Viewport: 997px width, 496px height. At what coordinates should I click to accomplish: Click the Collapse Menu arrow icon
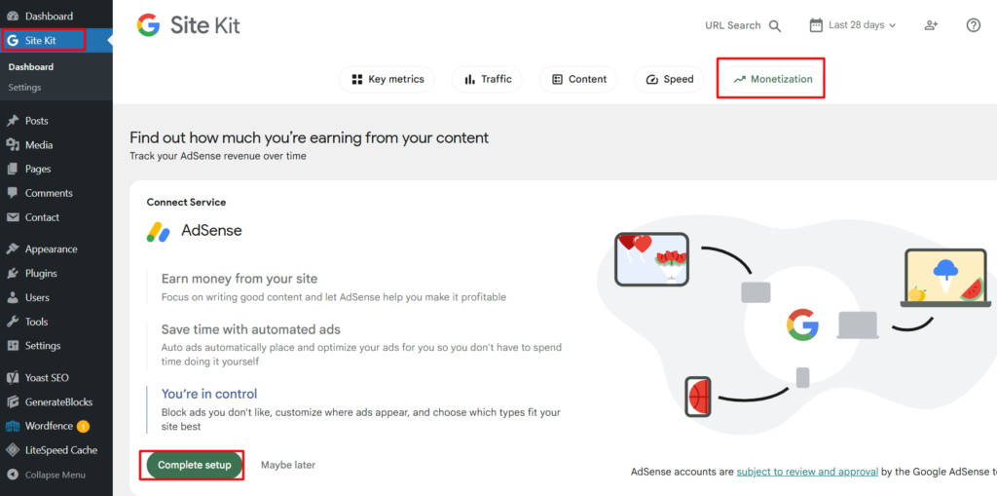pyautogui.click(x=13, y=475)
